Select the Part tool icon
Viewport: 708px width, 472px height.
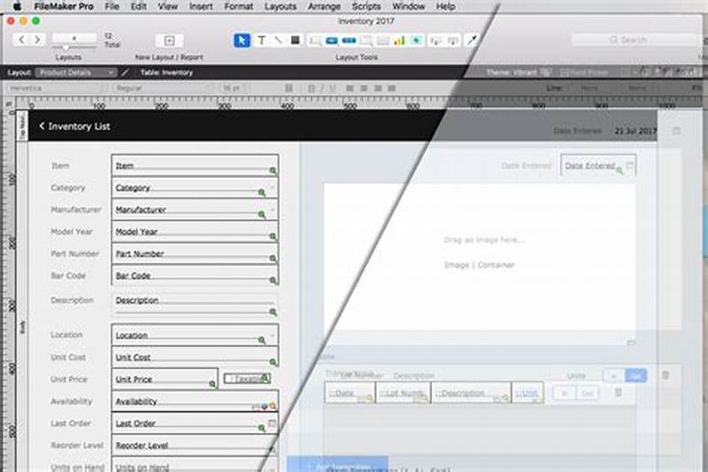453,41
